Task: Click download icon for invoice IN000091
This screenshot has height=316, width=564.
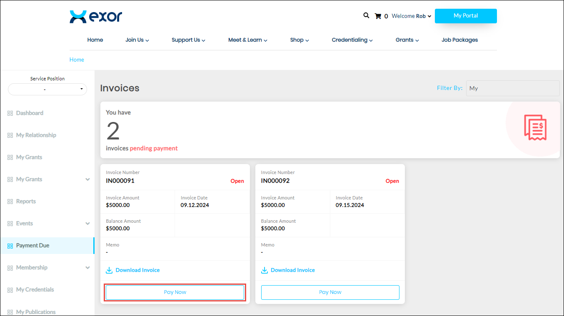Action: pos(109,270)
